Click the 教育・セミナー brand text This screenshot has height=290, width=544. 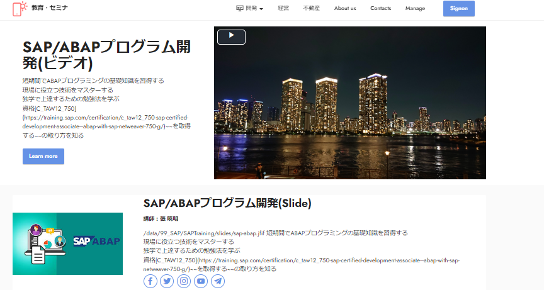pyautogui.click(x=50, y=8)
